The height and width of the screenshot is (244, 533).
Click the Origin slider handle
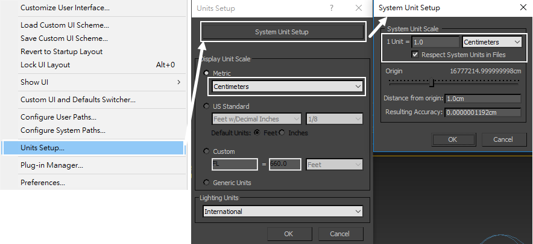click(x=431, y=82)
